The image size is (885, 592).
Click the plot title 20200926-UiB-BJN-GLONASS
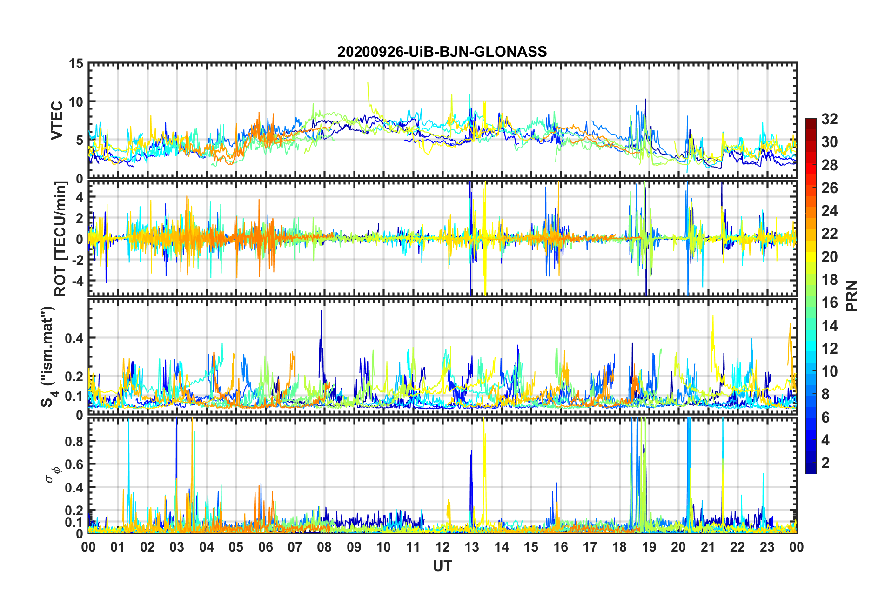[x=442, y=52]
